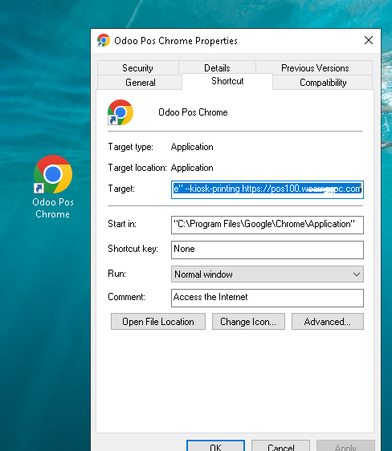Viewport: 392px width, 451px height.
Task: Open the Compatibility tab
Action: tap(323, 83)
